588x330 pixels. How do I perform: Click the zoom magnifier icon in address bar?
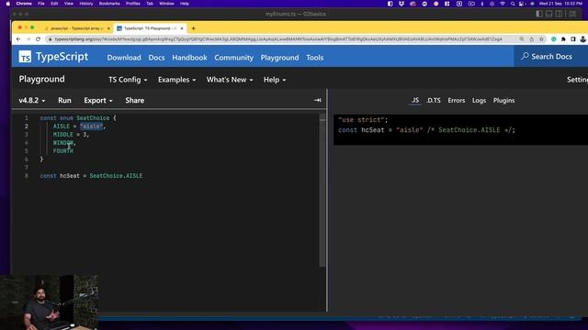coord(522,39)
